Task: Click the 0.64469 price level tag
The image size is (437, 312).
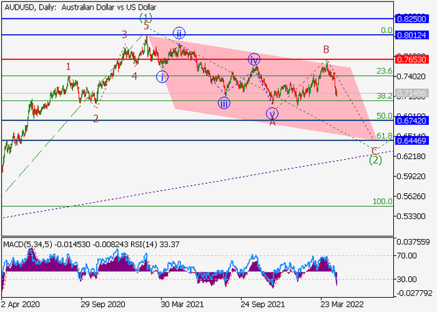Action: pyautogui.click(x=414, y=141)
